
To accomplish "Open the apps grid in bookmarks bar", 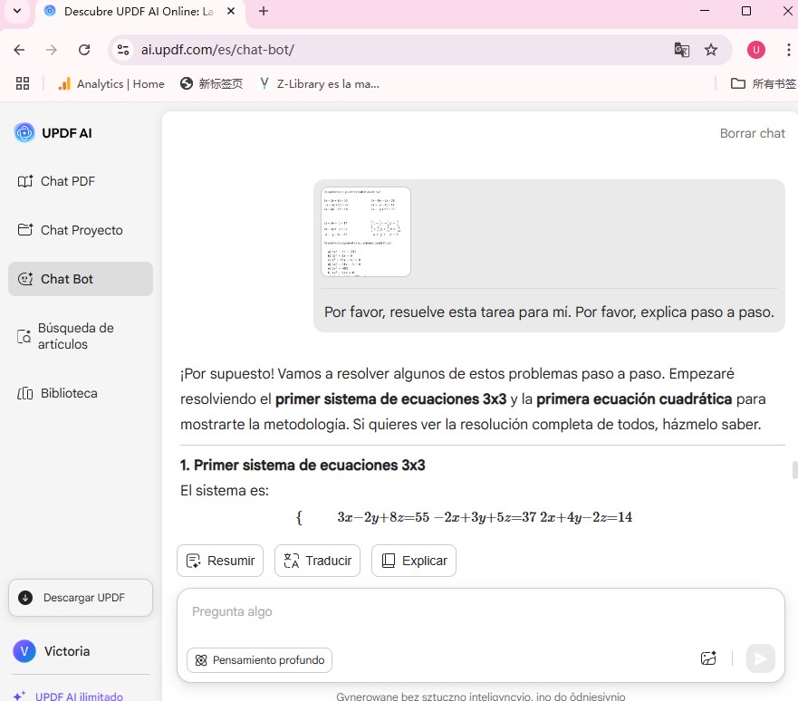I will click(23, 83).
